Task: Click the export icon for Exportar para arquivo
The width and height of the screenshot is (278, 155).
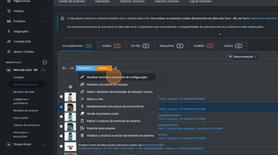Action: coord(82,128)
